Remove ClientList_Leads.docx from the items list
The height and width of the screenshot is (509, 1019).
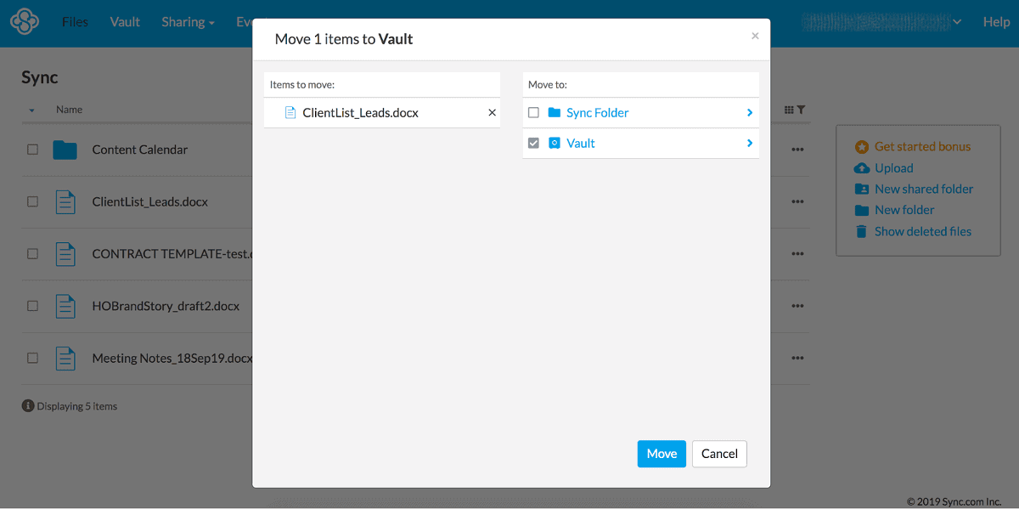point(491,111)
